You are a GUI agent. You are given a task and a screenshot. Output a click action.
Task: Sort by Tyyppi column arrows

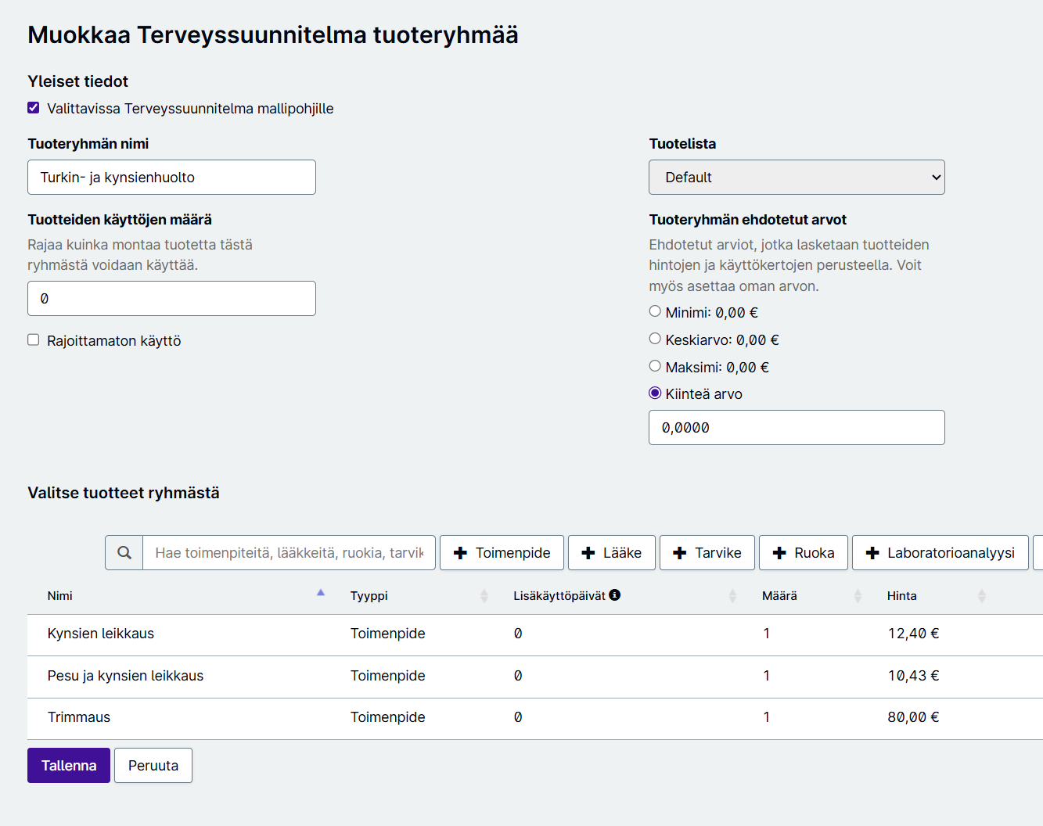[484, 596]
